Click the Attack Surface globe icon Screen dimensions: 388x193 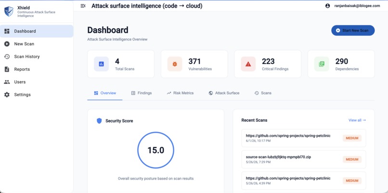point(211,93)
